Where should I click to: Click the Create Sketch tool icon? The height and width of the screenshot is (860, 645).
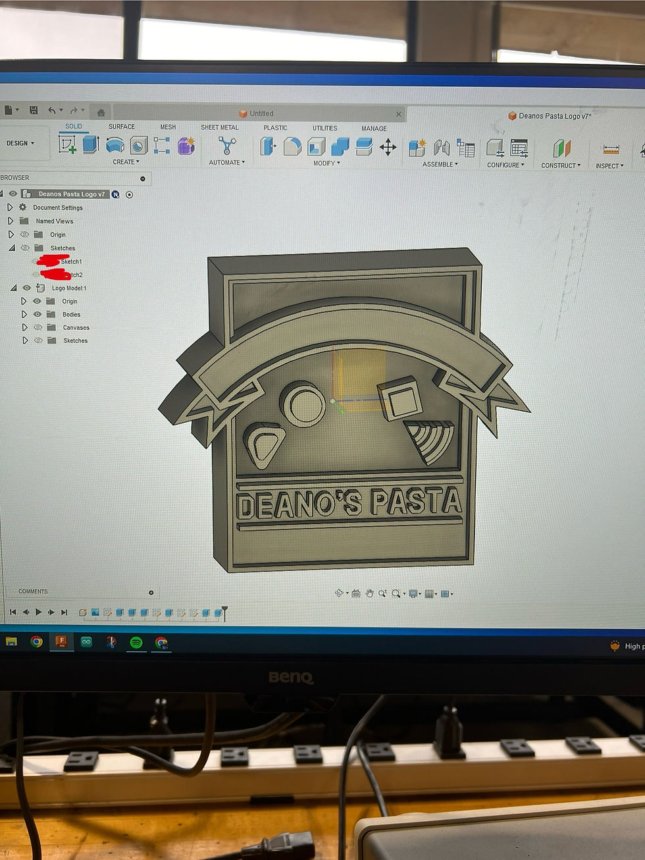67,144
